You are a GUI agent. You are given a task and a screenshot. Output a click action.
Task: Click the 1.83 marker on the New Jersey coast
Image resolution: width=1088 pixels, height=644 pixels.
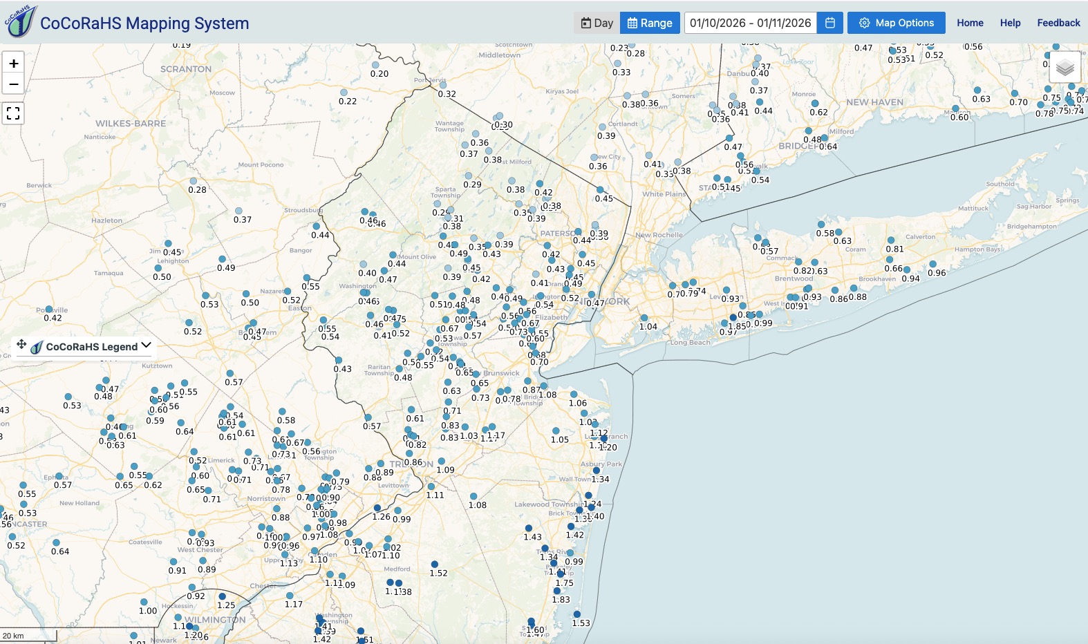click(557, 591)
